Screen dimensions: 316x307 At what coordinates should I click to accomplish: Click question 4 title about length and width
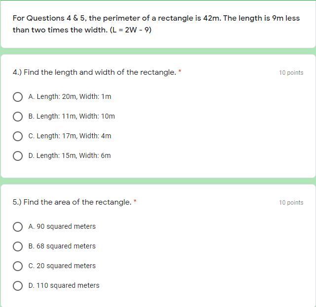click(94, 72)
